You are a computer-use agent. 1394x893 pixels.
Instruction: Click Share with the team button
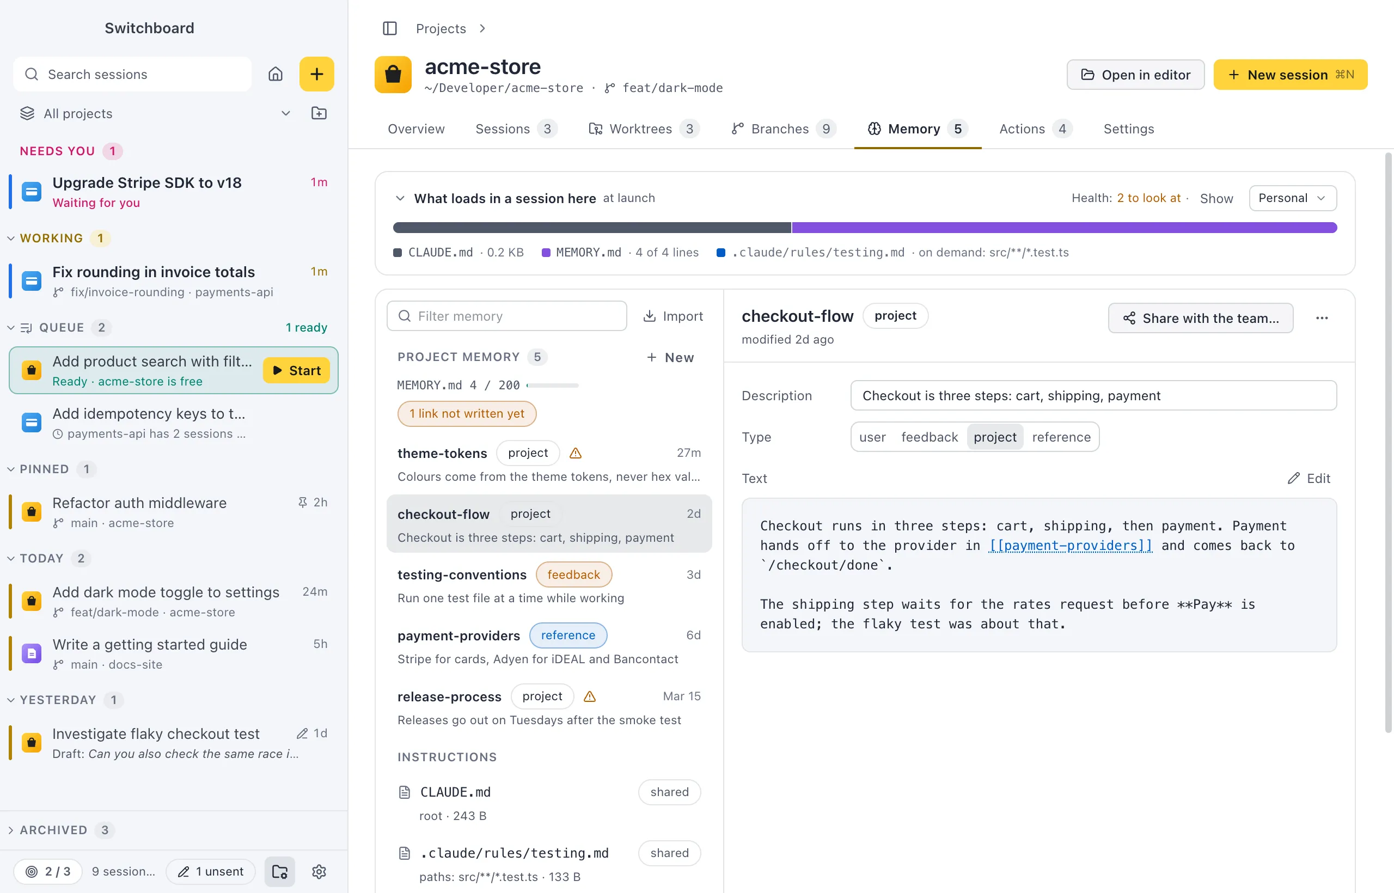pyautogui.click(x=1200, y=318)
